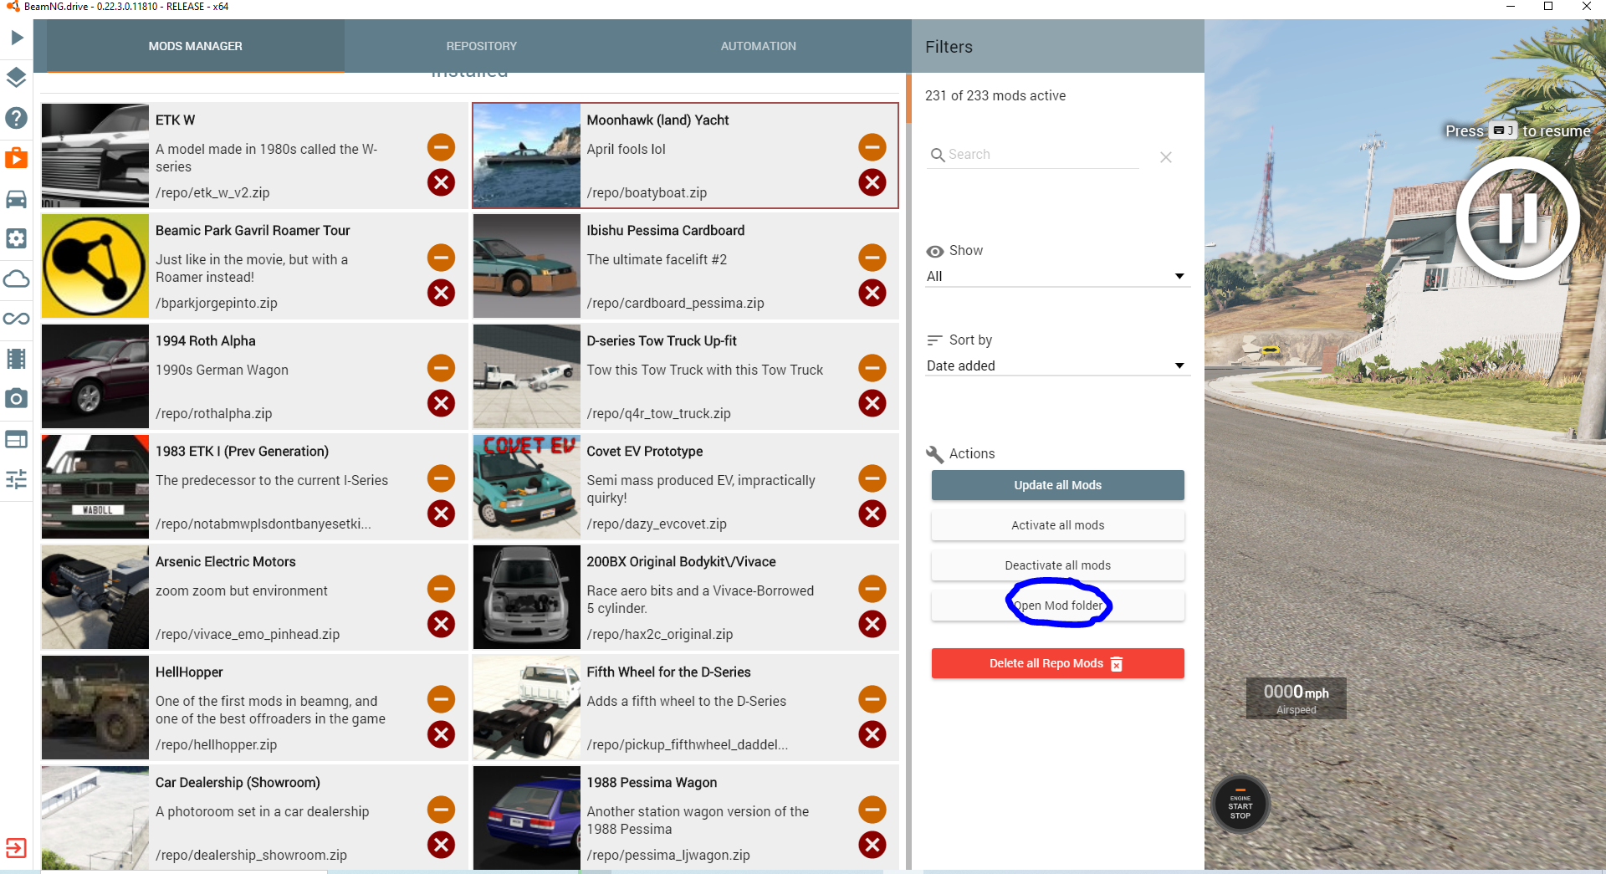Clear the search field with X icon
1606x874 pixels.
click(x=1166, y=157)
